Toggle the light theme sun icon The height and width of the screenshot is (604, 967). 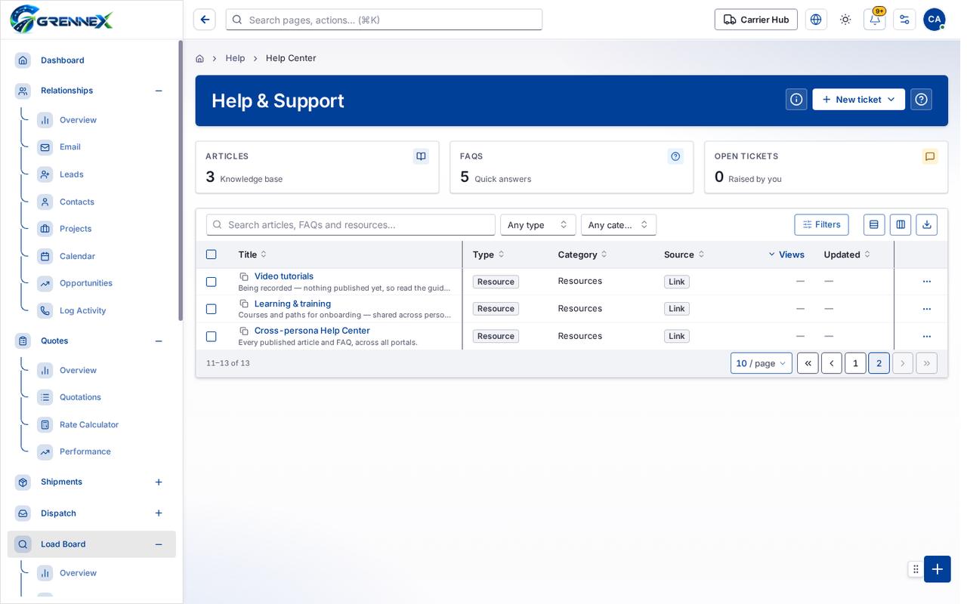[845, 20]
